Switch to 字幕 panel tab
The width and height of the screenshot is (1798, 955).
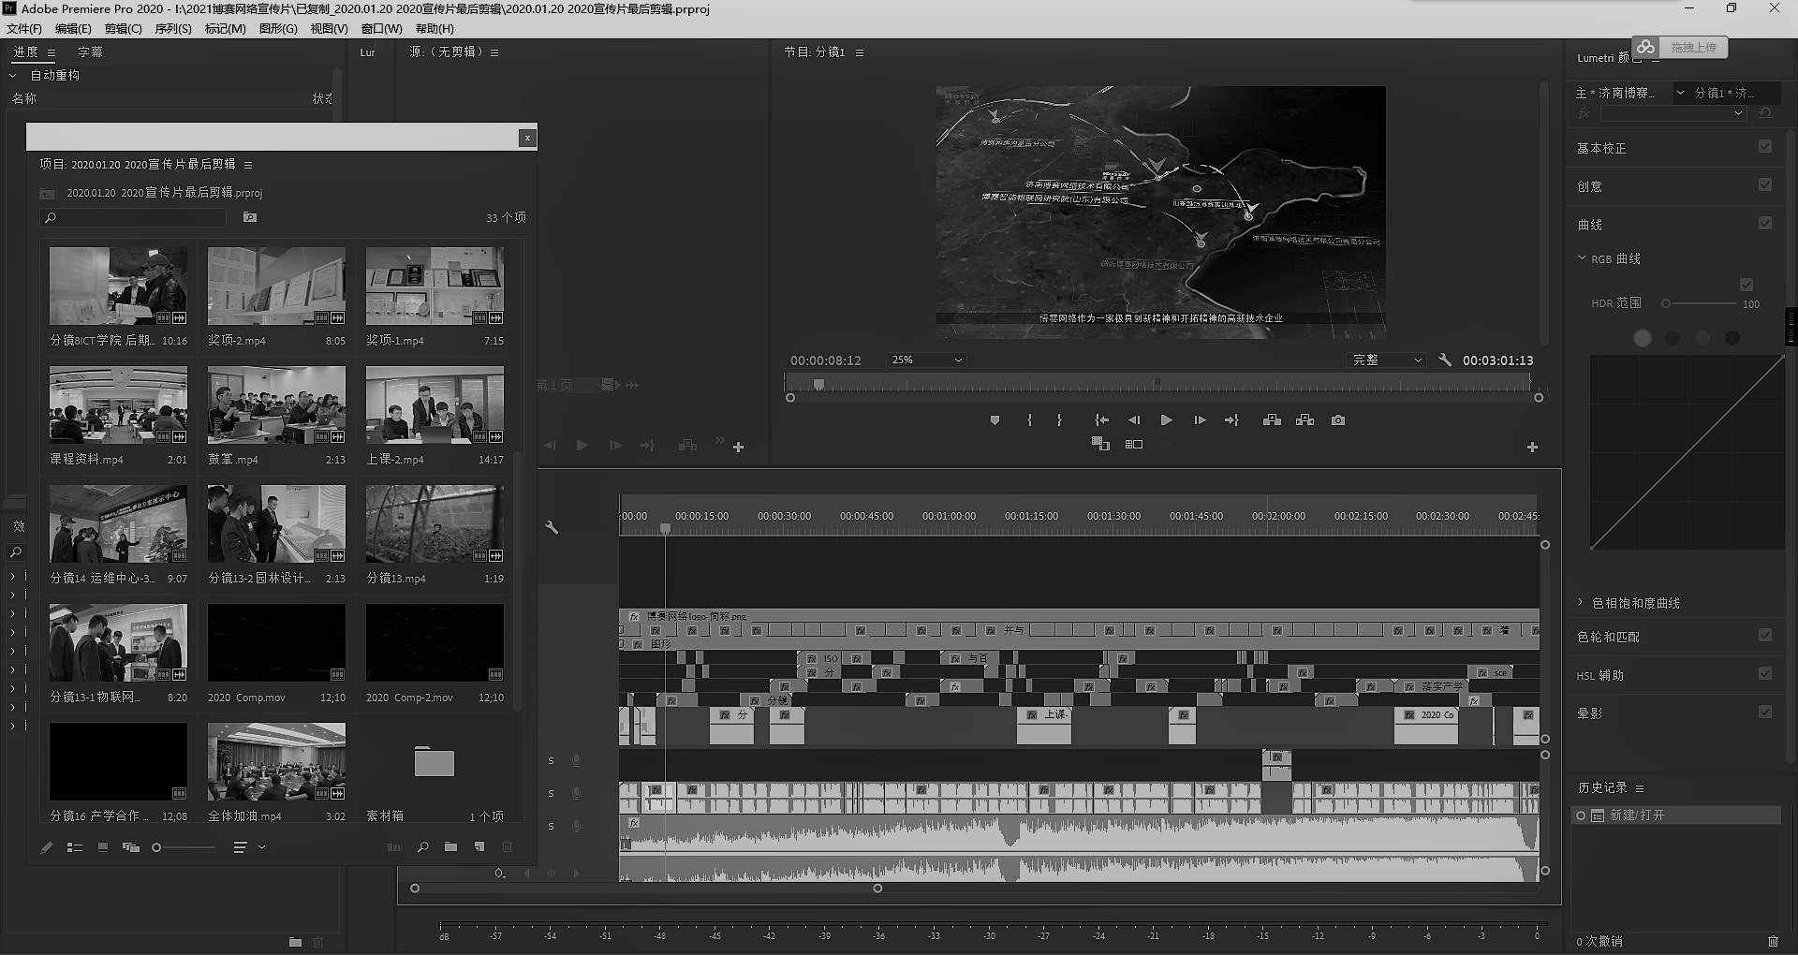pos(90,52)
